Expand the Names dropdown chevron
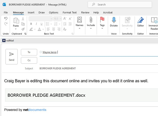Viewport: 158px width, 116px height. (80, 28)
